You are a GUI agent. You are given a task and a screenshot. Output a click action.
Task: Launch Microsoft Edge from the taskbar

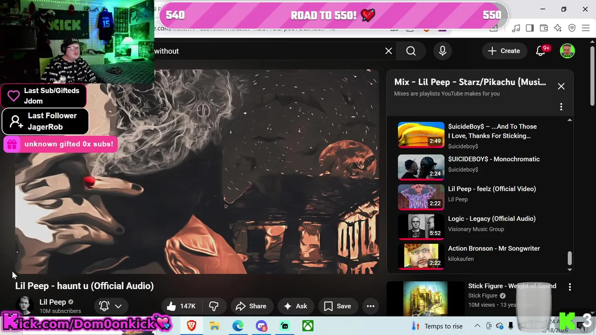click(x=238, y=326)
